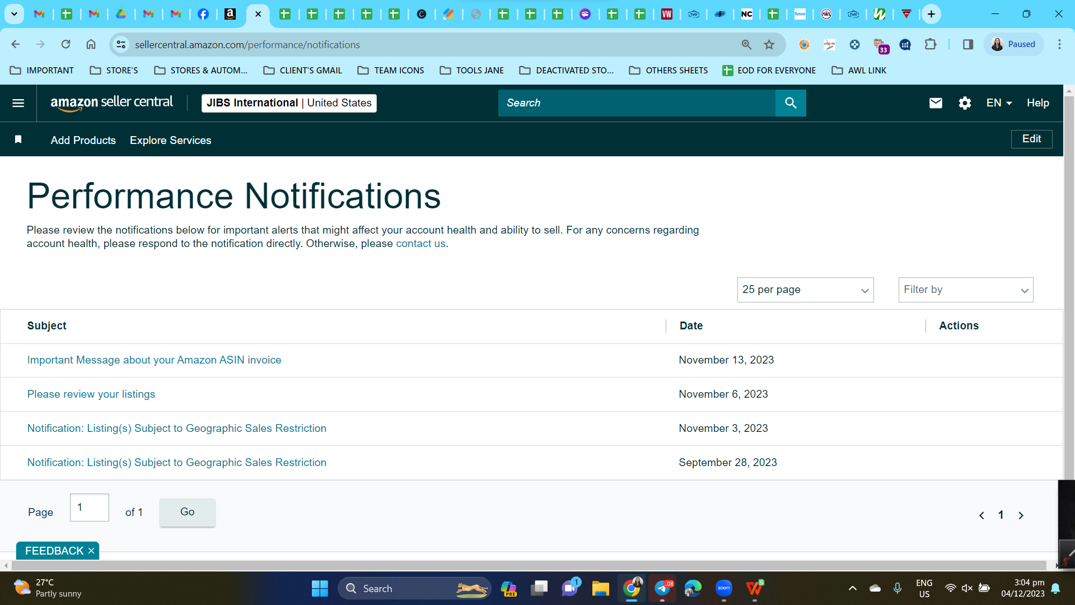Screen dimensions: 1075x605
Task: Open the 25 per page dropdown
Action: 805,290
